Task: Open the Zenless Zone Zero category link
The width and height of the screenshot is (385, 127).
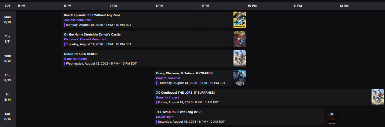Action: [x=78, y=20]
